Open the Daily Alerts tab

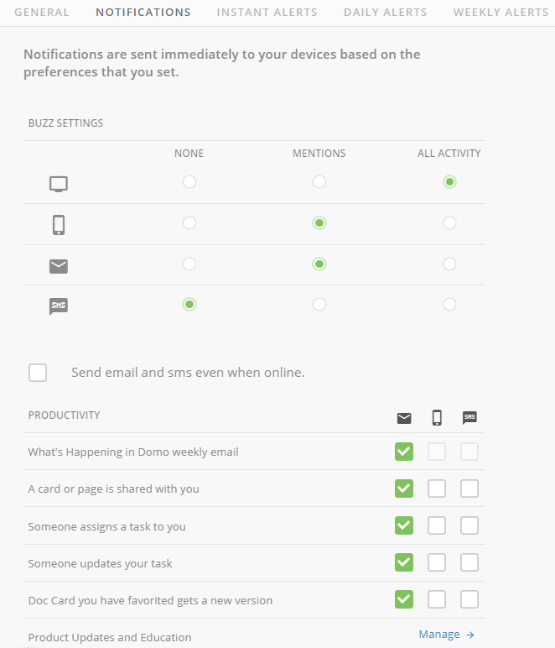[385, 13]
